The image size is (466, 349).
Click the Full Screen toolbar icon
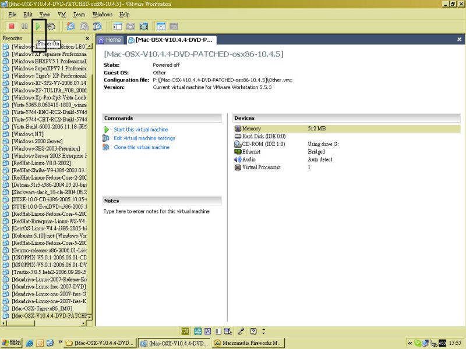[130, 26]
